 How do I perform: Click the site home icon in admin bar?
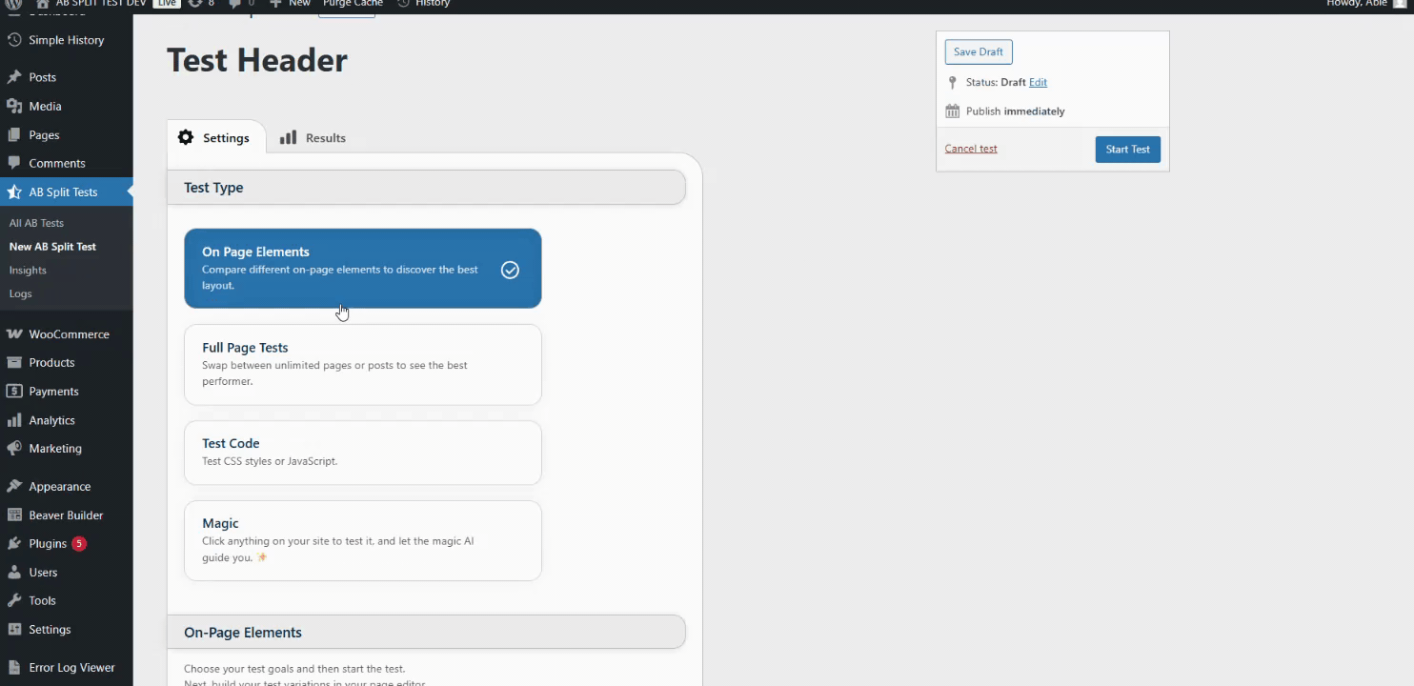coord(43,3)
